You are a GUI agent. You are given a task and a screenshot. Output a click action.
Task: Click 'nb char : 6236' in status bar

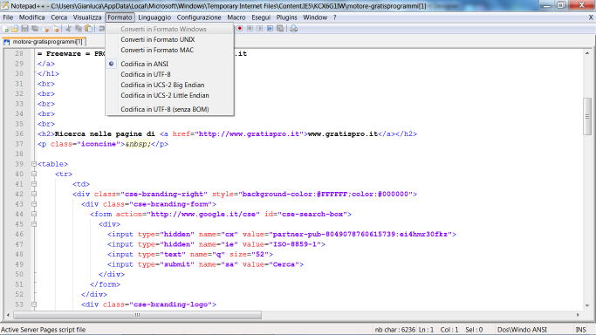(x=395, y=330)
